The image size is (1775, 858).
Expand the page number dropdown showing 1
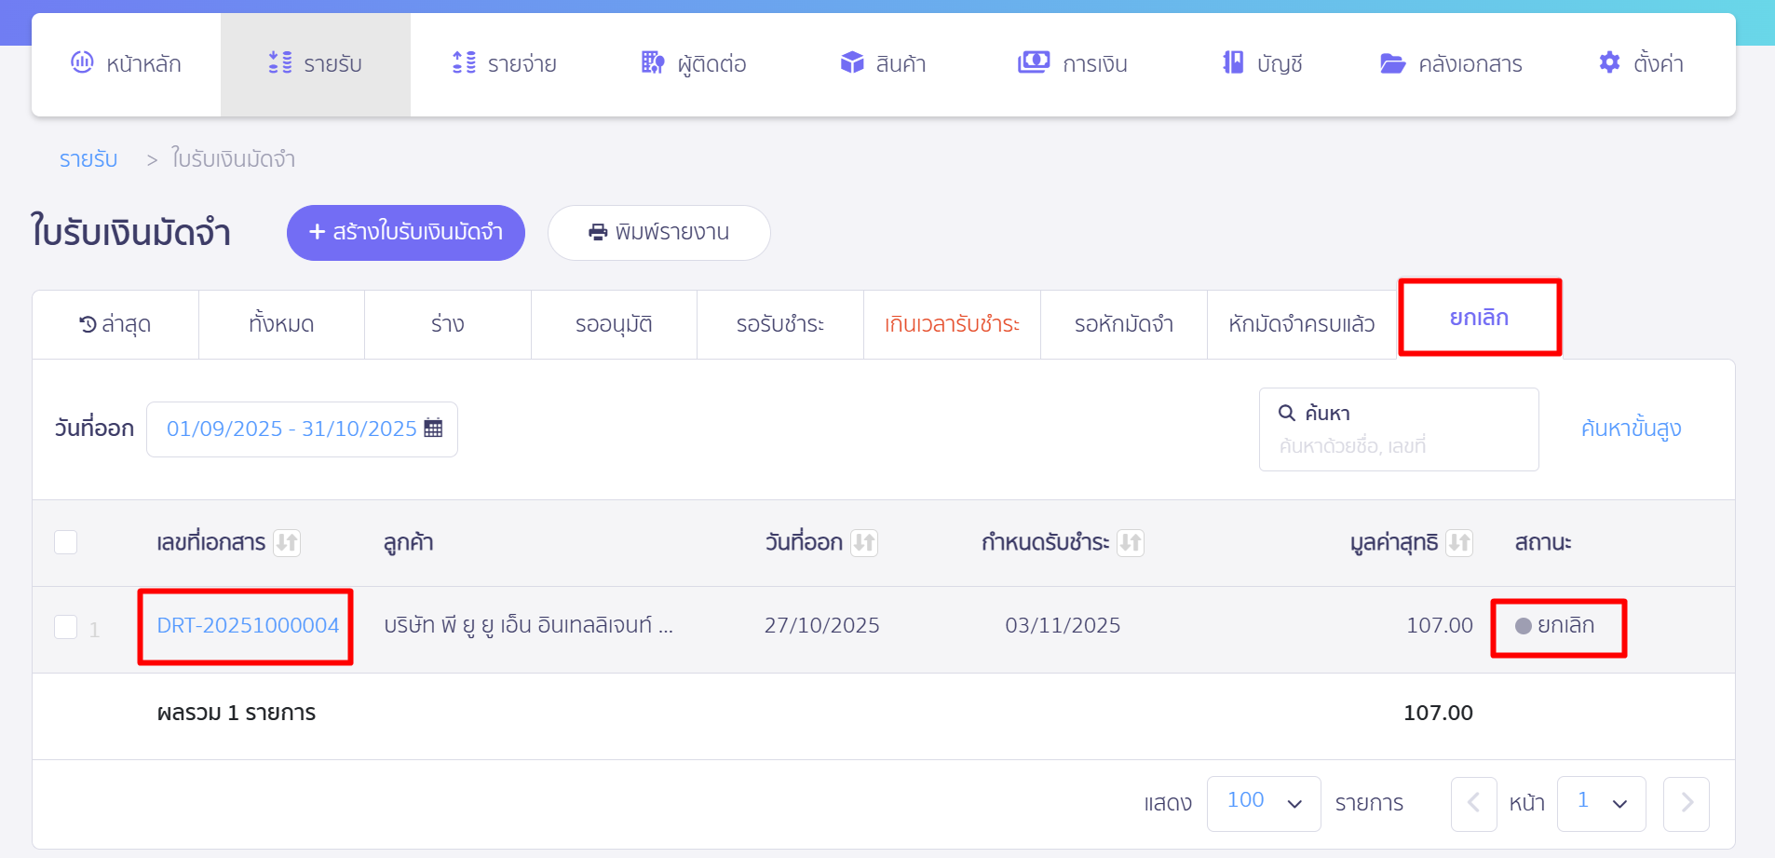1601,802
